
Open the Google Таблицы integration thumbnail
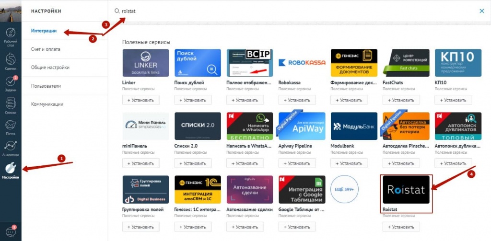302,189
